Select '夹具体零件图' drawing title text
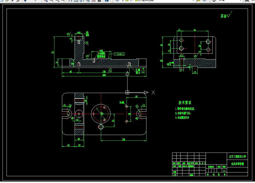The image size is (255, 183). click(x=237, y=164)
